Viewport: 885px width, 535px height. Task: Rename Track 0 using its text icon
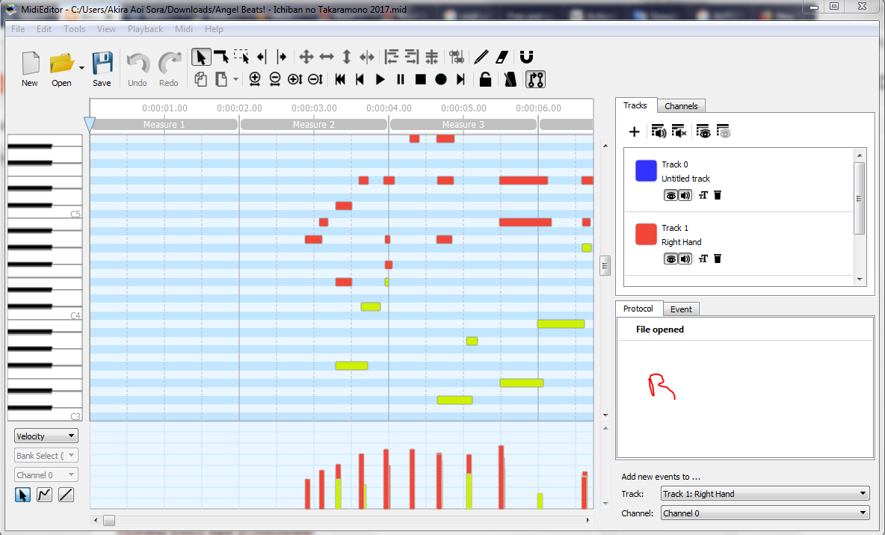tap(703, 195)
